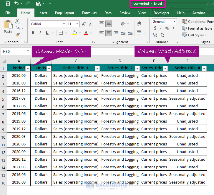Click the Accounting Number Format dollar icon
Viewport: 214px width, 195px height.
155,28
